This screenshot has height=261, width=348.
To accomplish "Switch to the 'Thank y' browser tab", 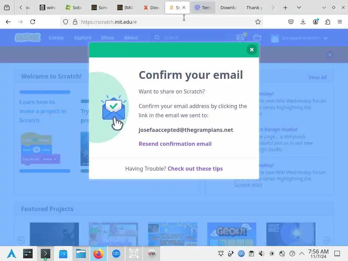I will [x=254, y=7].
